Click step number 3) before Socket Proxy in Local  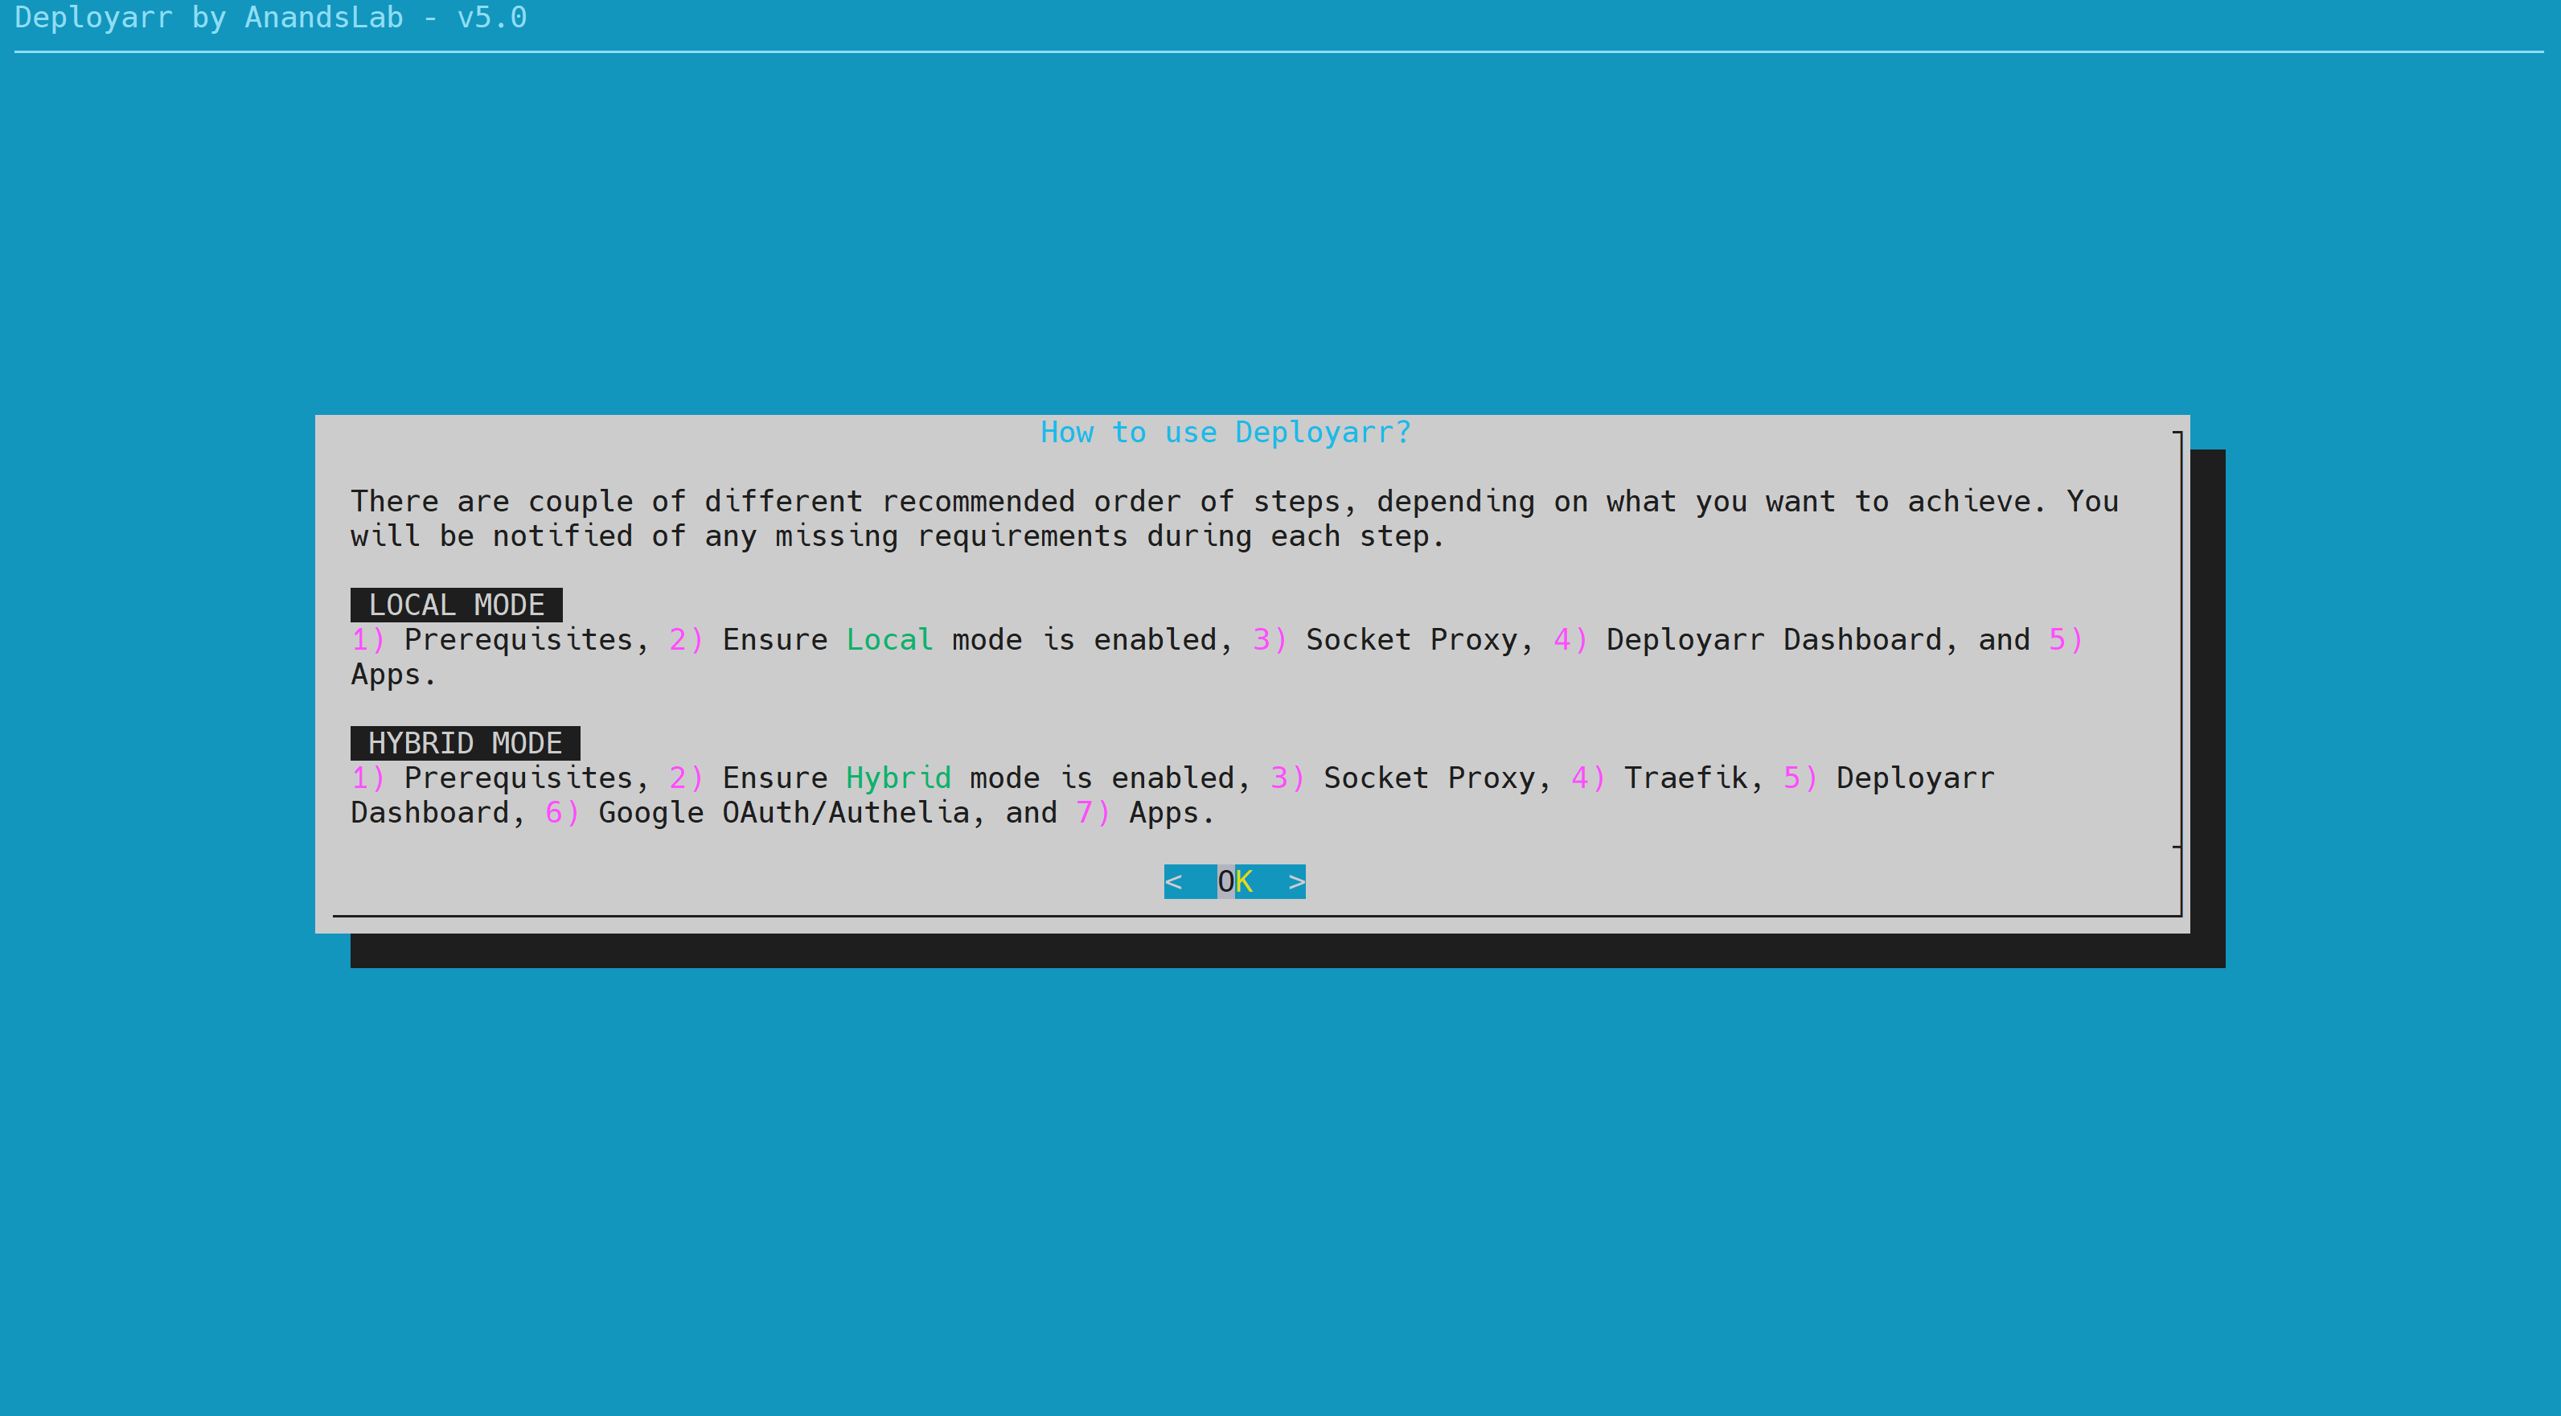click(x=1269, y=639)
